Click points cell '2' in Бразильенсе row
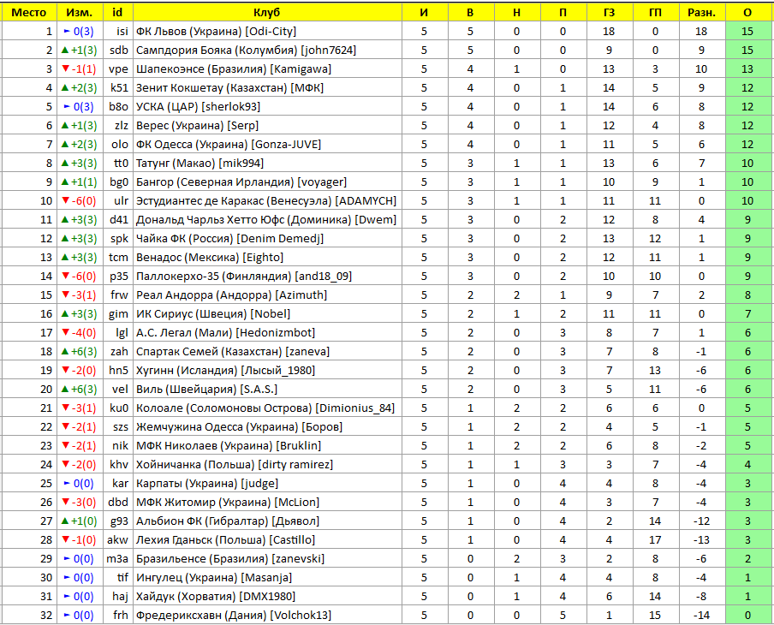 click(747, 559)
